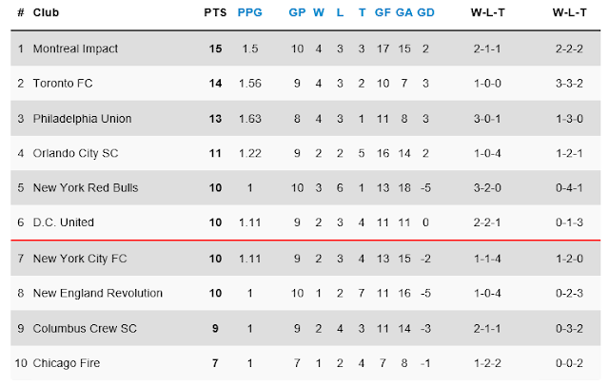
Task: Select the Columbus Crew SC row
Action: tap(305, 328)
